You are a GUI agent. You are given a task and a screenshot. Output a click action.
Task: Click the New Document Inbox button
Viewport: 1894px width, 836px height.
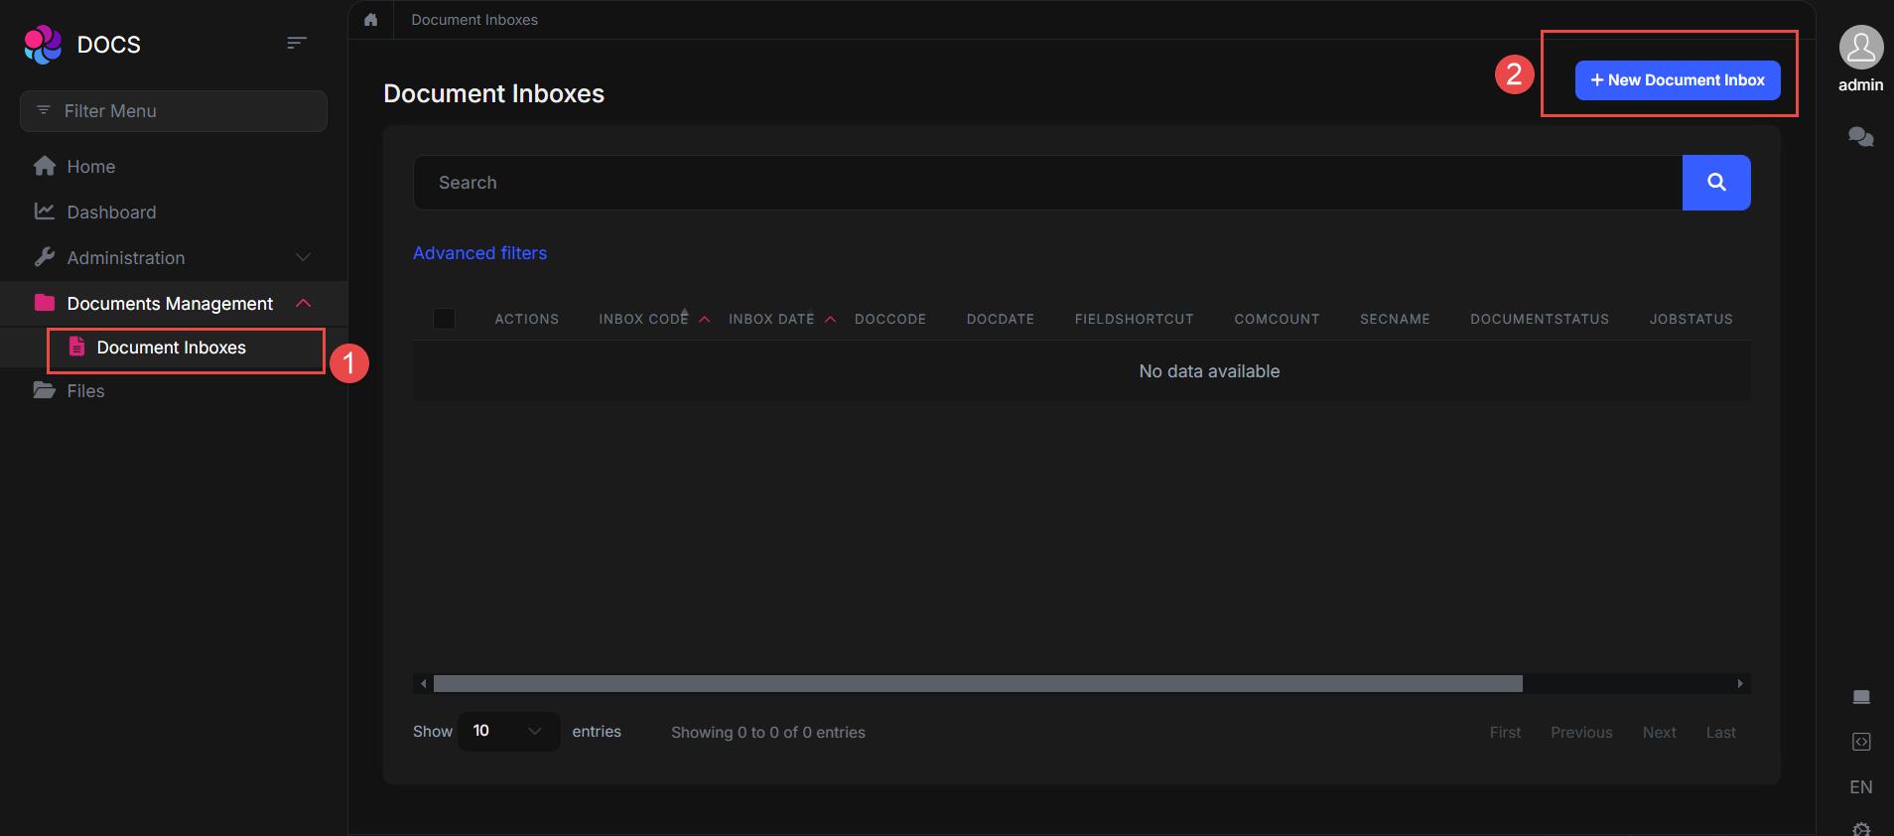click(1677, 80)
